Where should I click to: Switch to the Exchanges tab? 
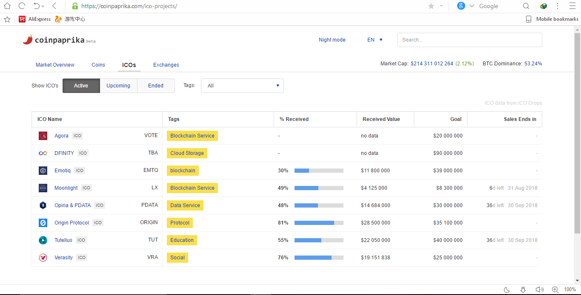click(x=166, y=65)
